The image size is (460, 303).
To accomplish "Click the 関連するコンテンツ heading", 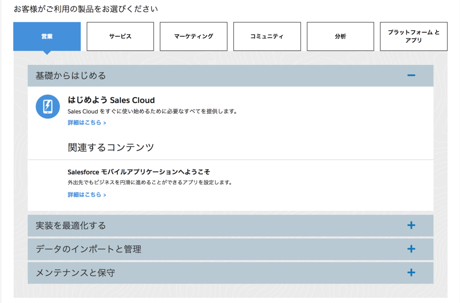I will pyautogui.click(x=111, y=147).
